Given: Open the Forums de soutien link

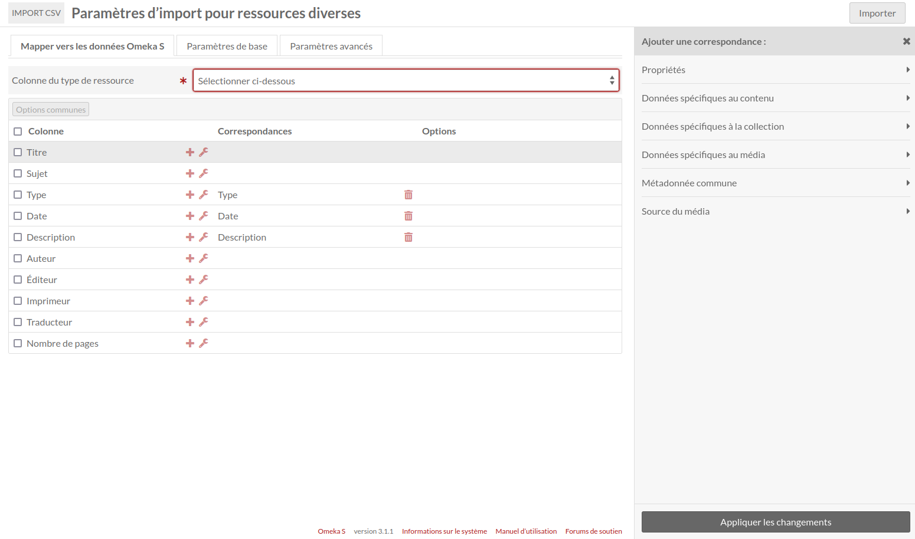Looking at the screenshot, I should tap(594, 531).
